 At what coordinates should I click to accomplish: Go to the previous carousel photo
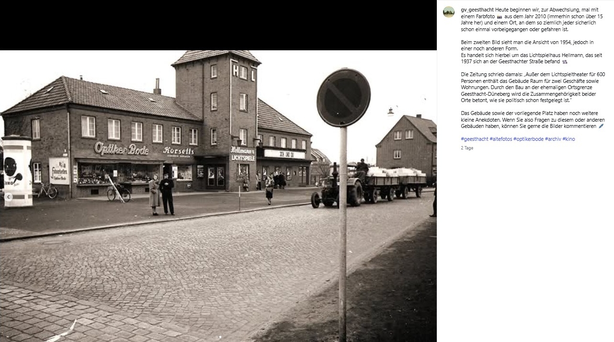coord(8,196)
